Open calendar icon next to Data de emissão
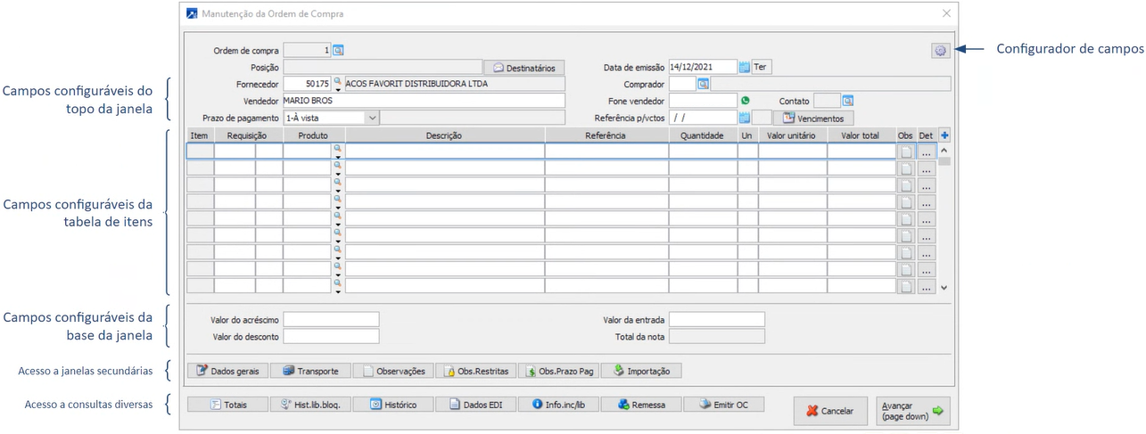This screenshot has height=434, width=1146. (745, 67)
